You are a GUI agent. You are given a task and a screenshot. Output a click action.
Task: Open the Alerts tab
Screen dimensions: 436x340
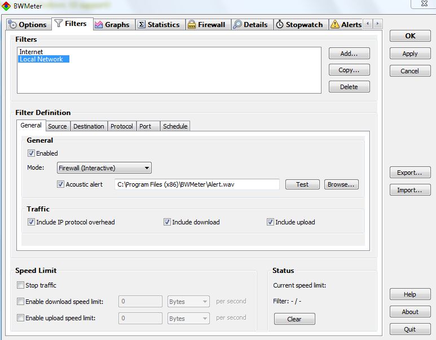(346, 24)
